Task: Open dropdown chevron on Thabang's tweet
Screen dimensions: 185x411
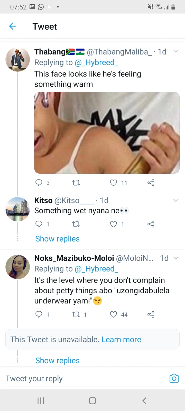Action: click(x=176, y=51)
